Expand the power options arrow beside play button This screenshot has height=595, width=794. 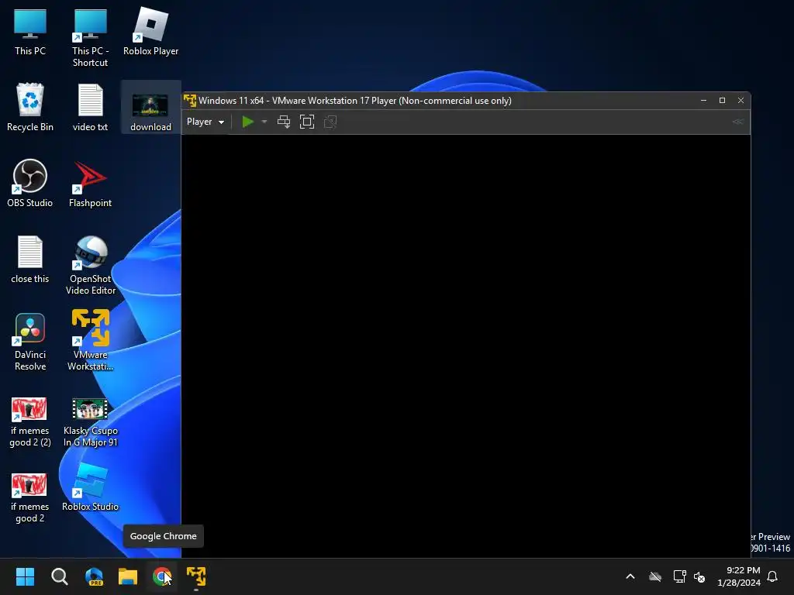[264, 122]
